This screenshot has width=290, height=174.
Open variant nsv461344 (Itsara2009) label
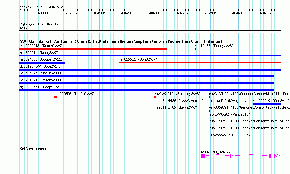pos(41,80)
